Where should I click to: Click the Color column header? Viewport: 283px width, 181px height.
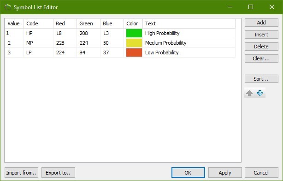pyautogui.click(x=133, y=23)
